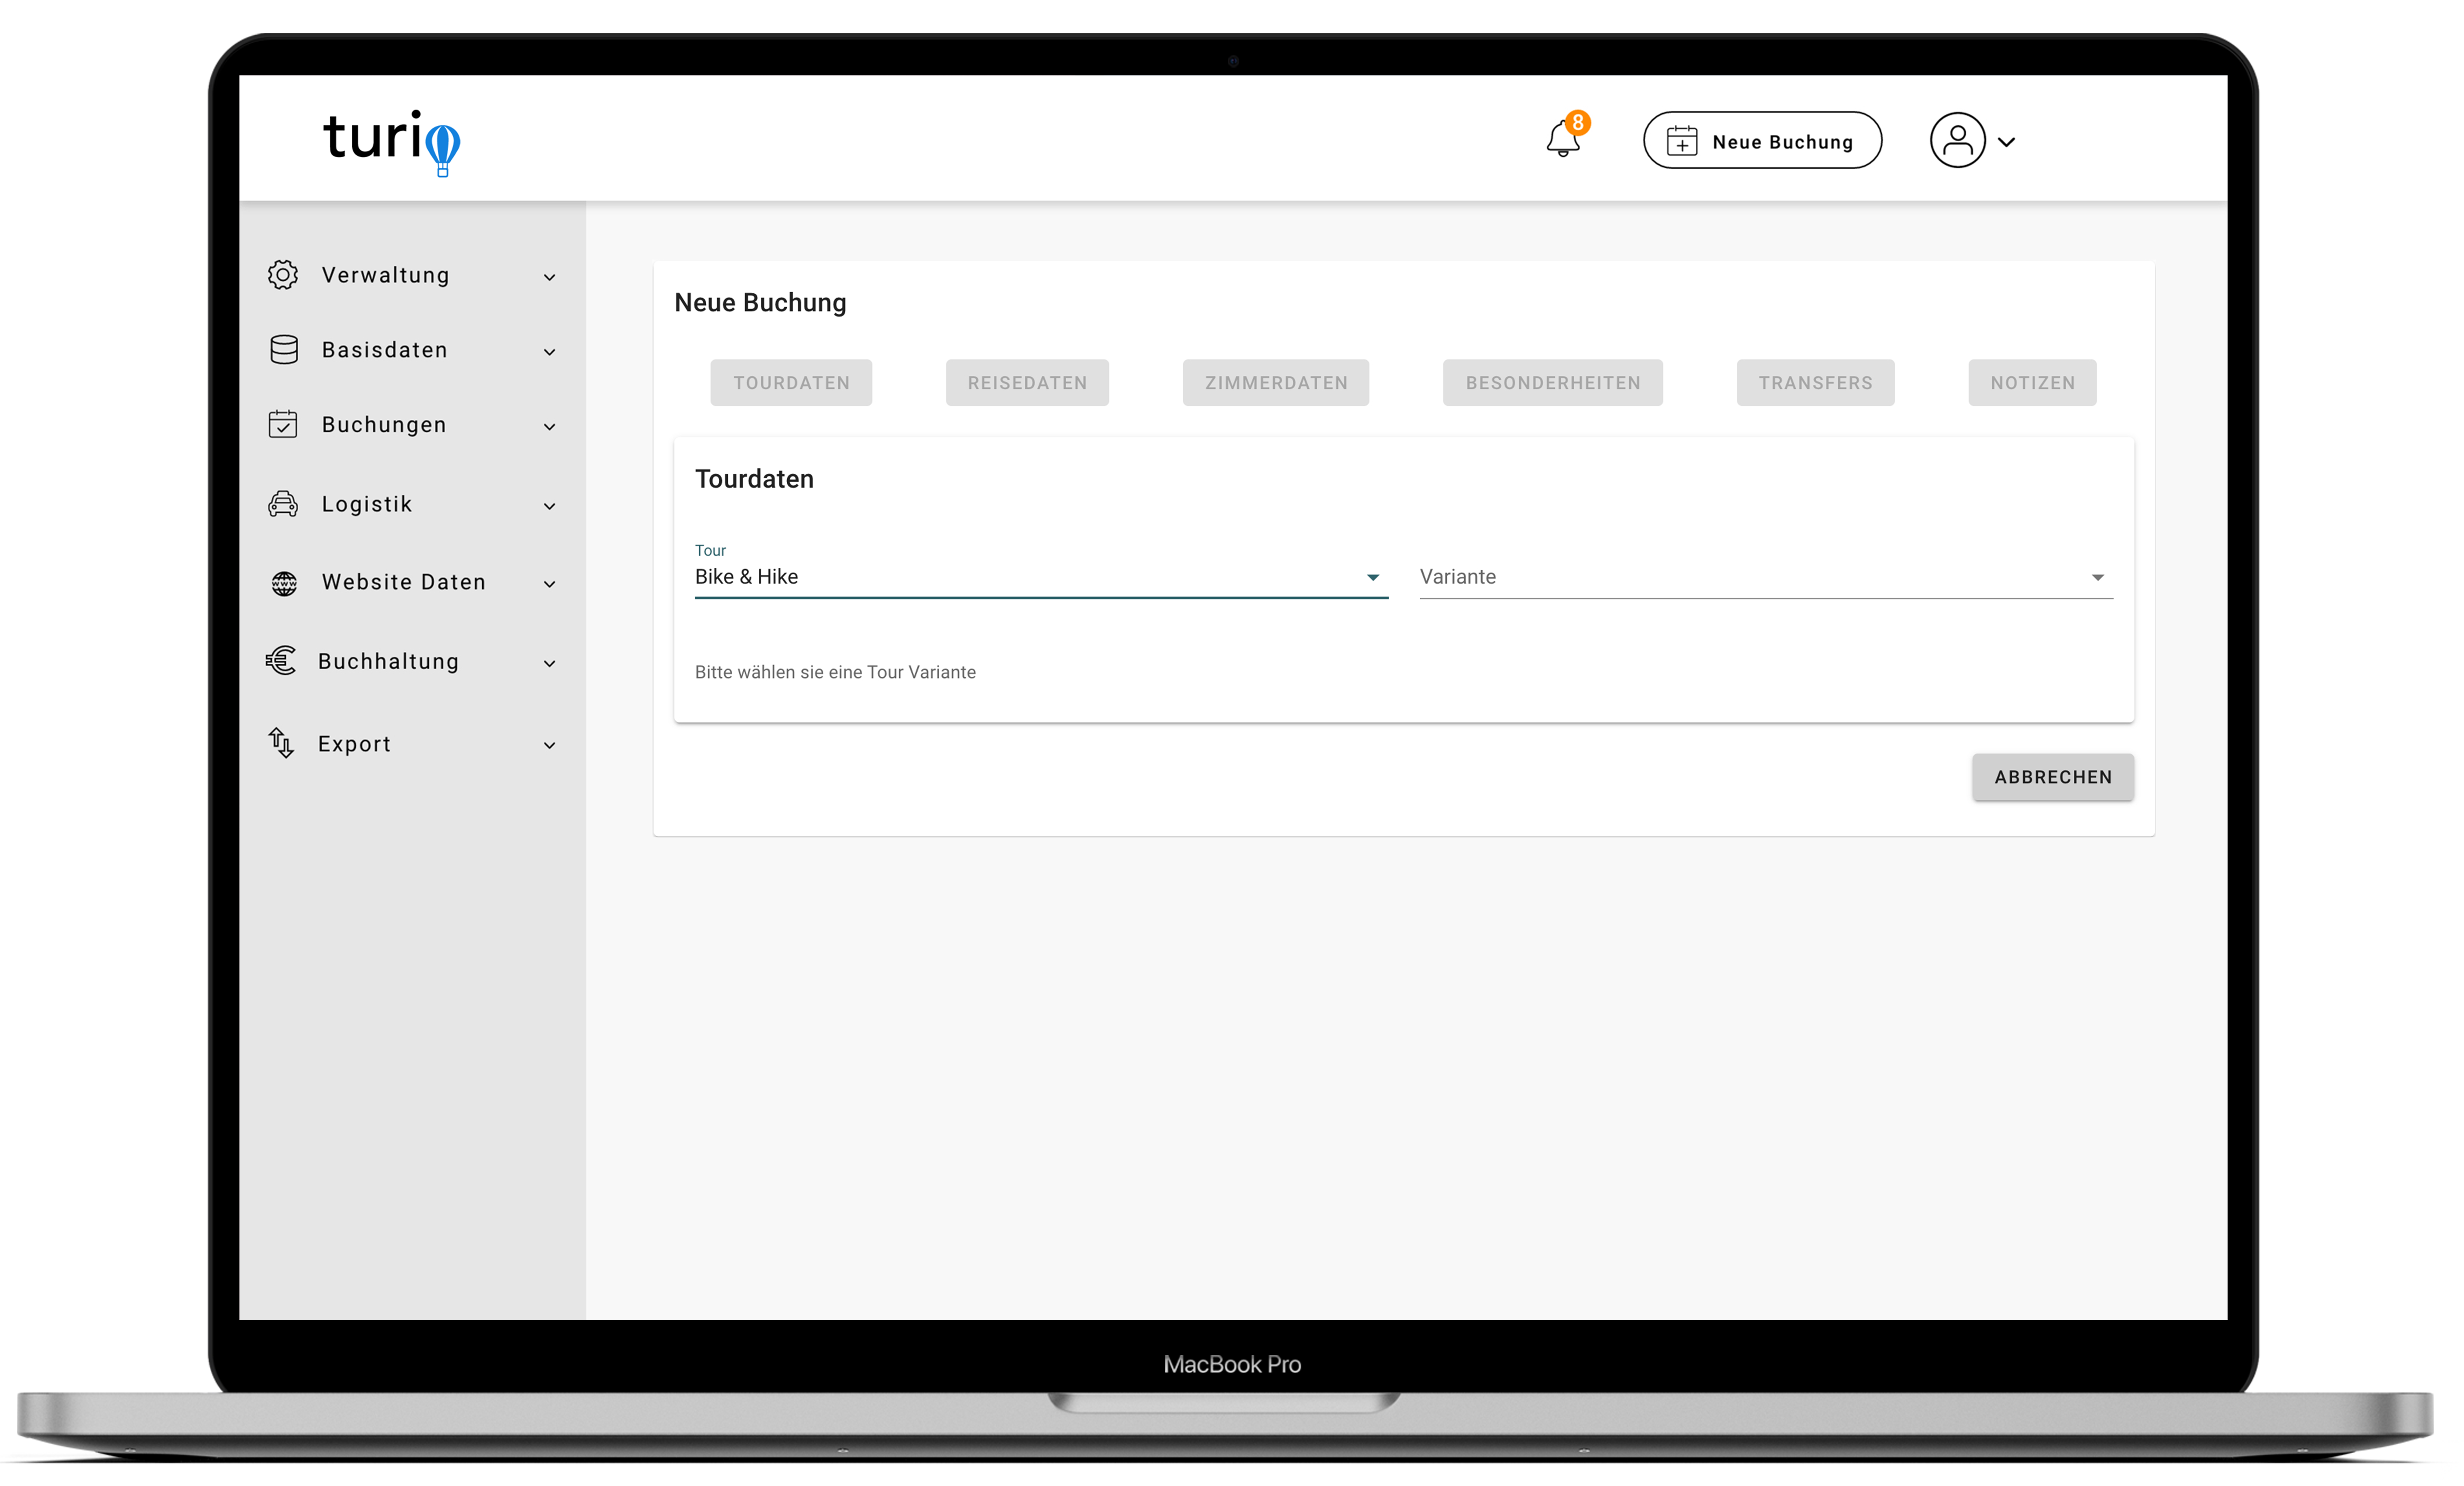Click calendar-plus icon in Neue Buchung button
2464x1486 pixels.
[1682, 141]
